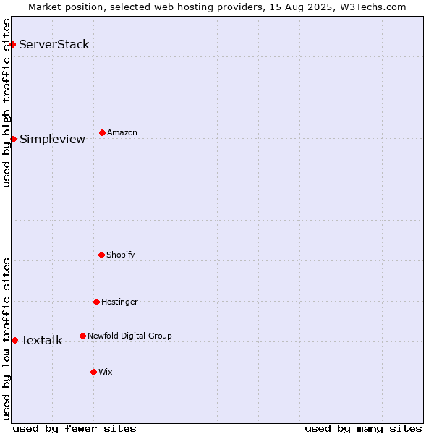
Task: Click the Newfold Digital Group data point
Action: [x=82, y=336]
